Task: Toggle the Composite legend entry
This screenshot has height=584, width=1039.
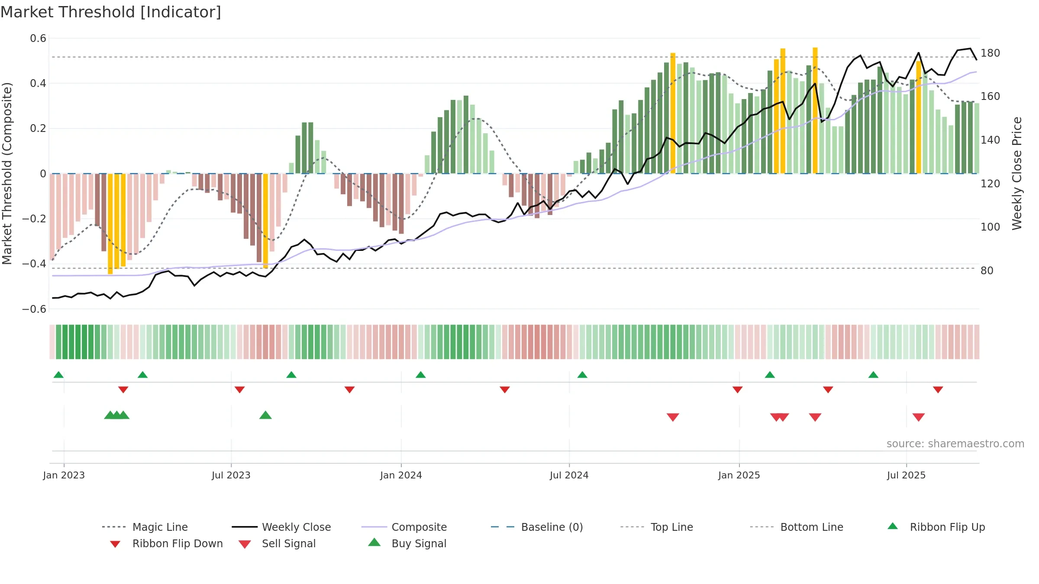Action: (404, 527)
